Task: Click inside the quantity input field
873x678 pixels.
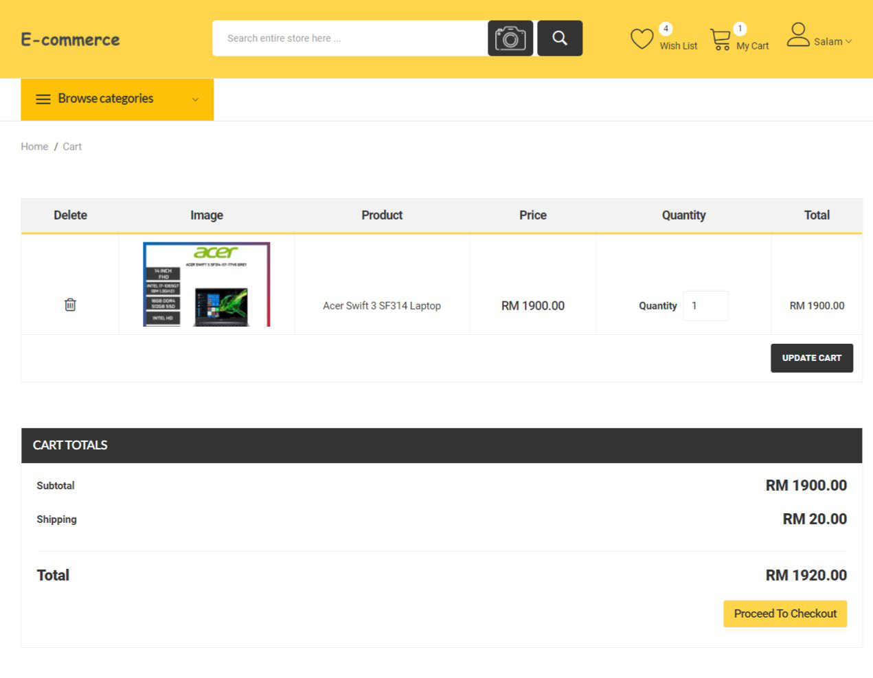Action: coord(705,305)
